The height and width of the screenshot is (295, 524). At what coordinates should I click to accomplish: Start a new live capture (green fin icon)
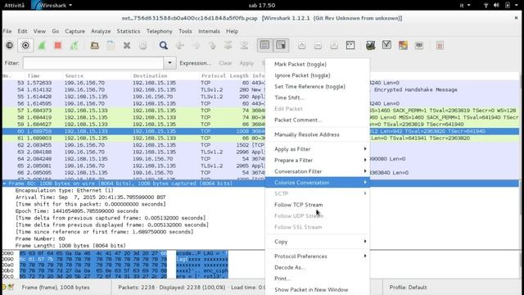click(42, 45)
